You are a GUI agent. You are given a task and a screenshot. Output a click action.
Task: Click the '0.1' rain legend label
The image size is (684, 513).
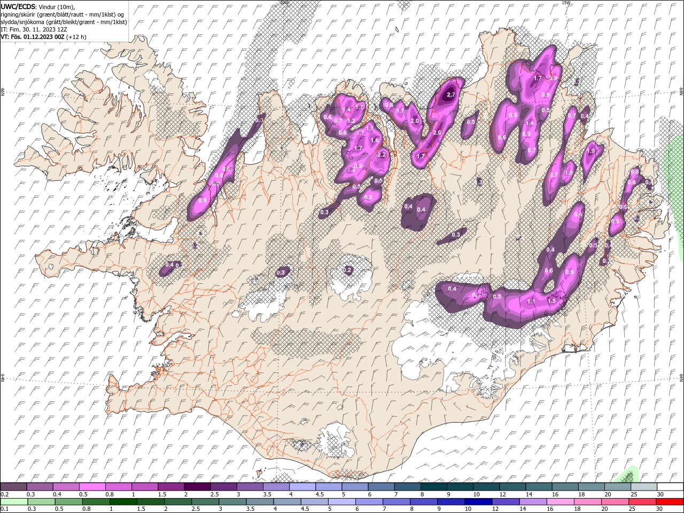[x=4, y=509]
